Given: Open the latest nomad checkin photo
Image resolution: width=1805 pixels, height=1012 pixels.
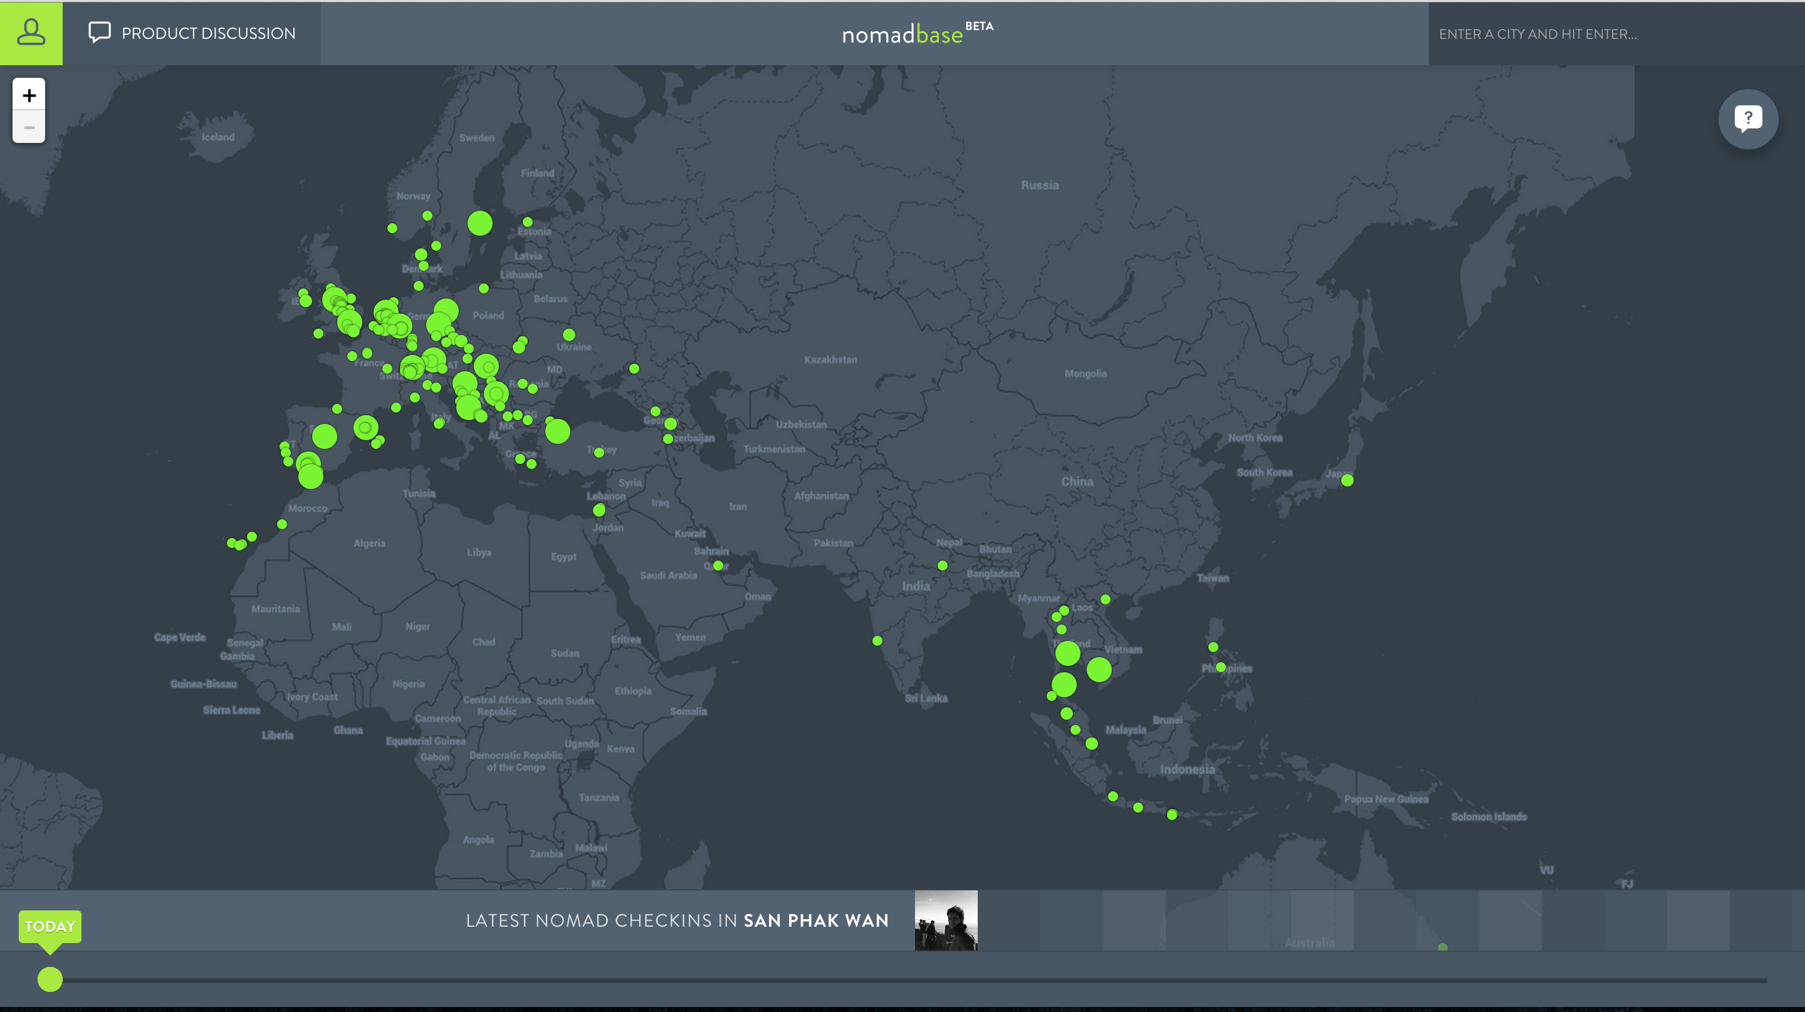Looking at the screenshot, I should click(x=945, y=920).
